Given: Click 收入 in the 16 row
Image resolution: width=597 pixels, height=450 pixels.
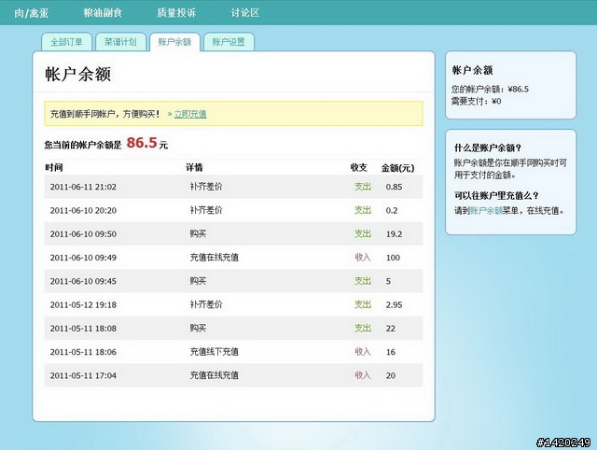Looking at the screenshot, I should 363,352.
